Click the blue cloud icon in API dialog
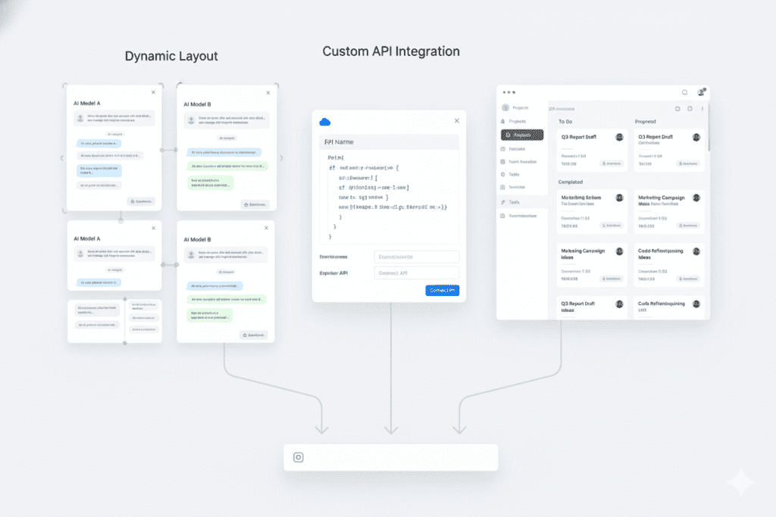Viewport: 776px width, 517px height. pos(326,122)
